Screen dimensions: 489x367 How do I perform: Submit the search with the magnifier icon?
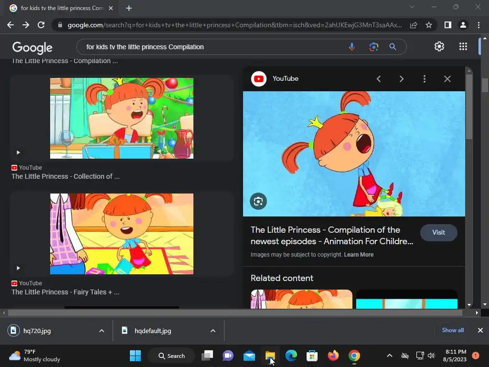coord(393,47)
